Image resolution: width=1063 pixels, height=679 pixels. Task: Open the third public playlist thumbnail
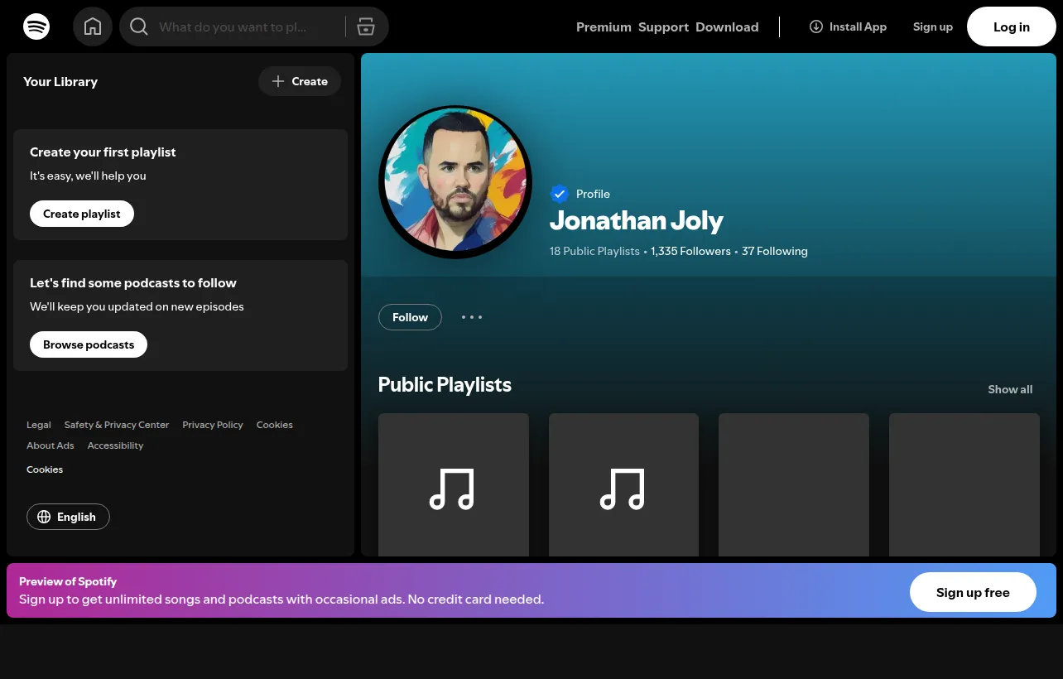point(794,485)
